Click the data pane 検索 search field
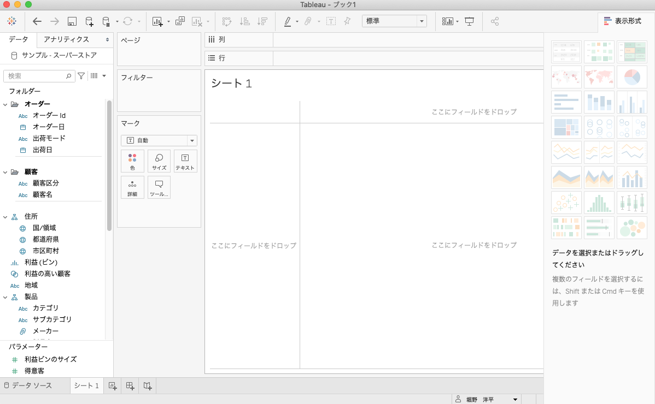Viewport: 655px width, 404px height. tap(39, 76)
